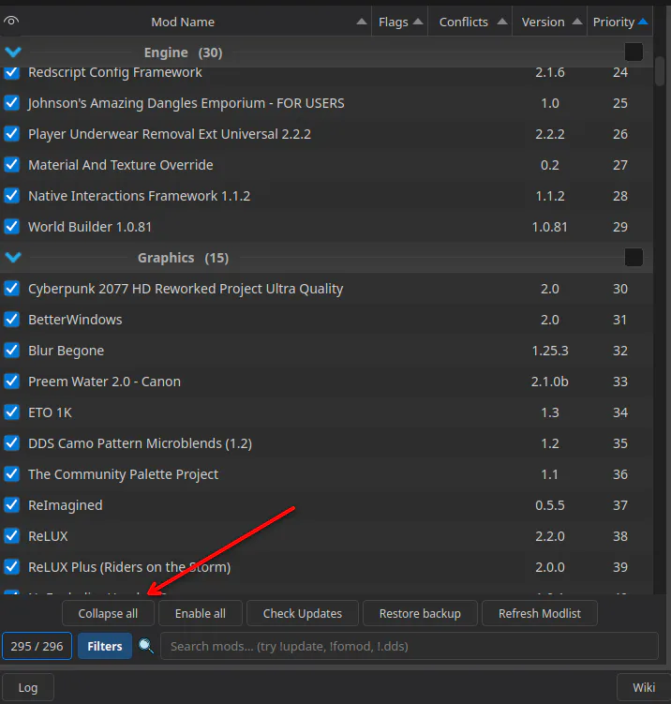This screenshot has height=704, width=671.
Task: Click the 295 / 296 mod counter
Action: click(x=37, y=646)
